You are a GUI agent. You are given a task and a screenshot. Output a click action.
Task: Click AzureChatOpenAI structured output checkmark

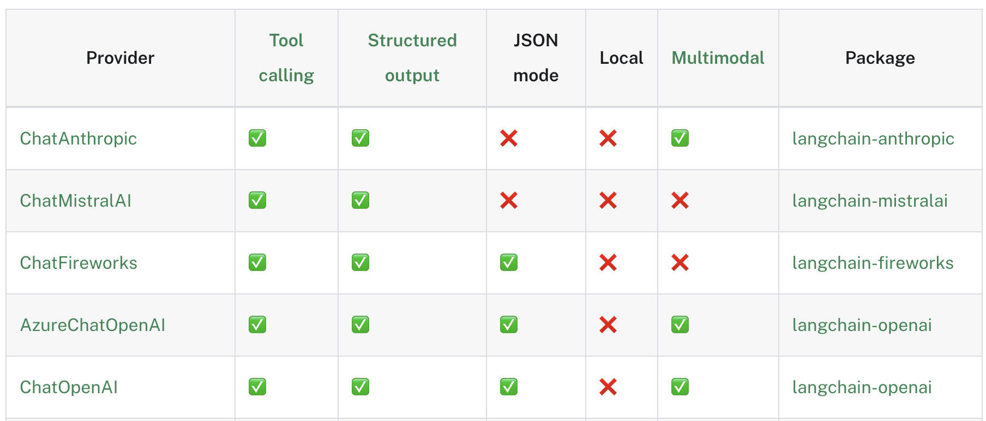point(360,324)
